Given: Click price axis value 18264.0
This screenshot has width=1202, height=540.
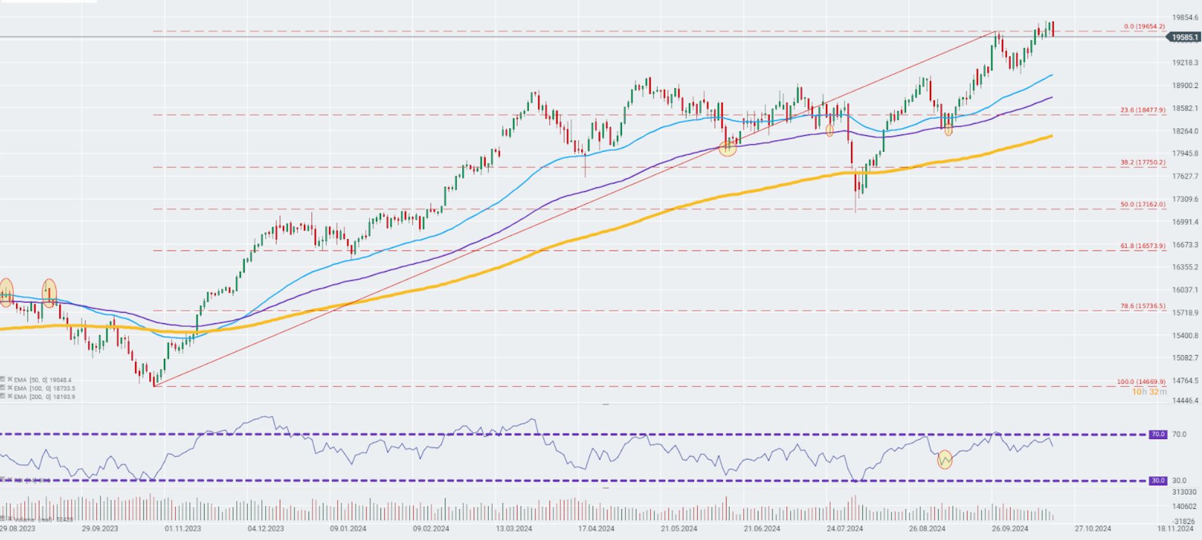Looking at the screenshot, I should [1185, 131].
